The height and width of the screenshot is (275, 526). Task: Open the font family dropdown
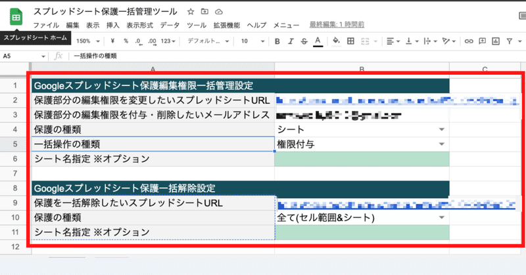208,41
